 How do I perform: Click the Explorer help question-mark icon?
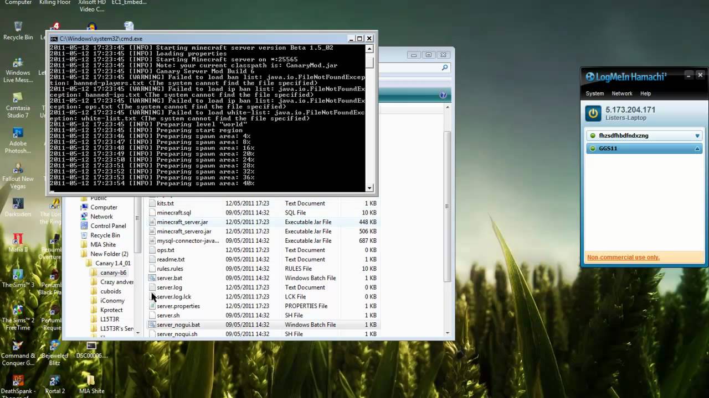click(x=443, y=95)
